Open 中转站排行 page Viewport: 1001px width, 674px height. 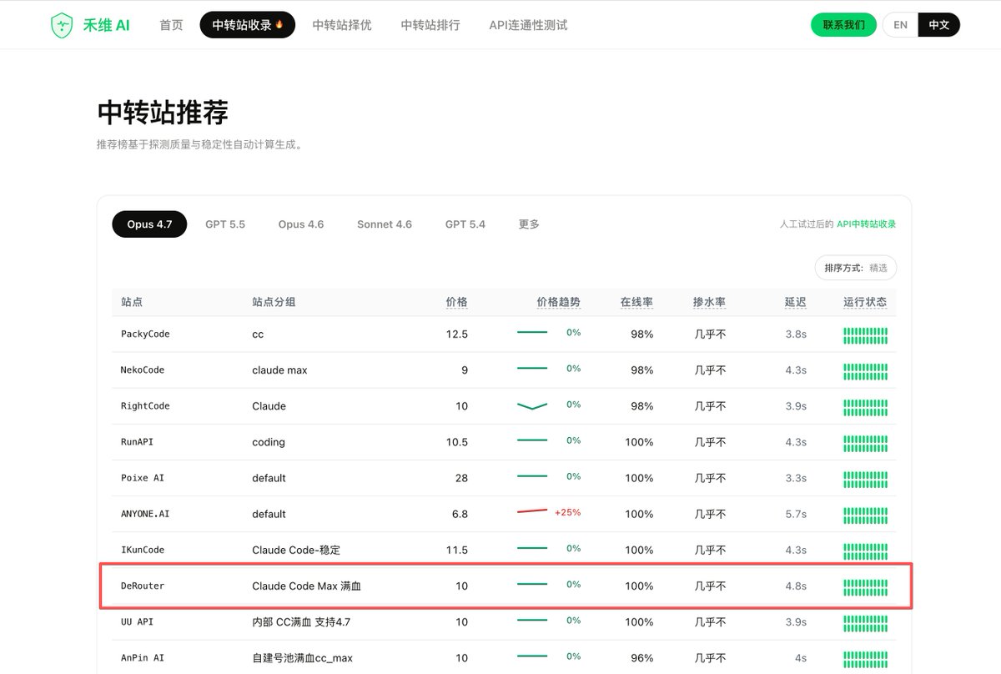[x=430, y=25]
